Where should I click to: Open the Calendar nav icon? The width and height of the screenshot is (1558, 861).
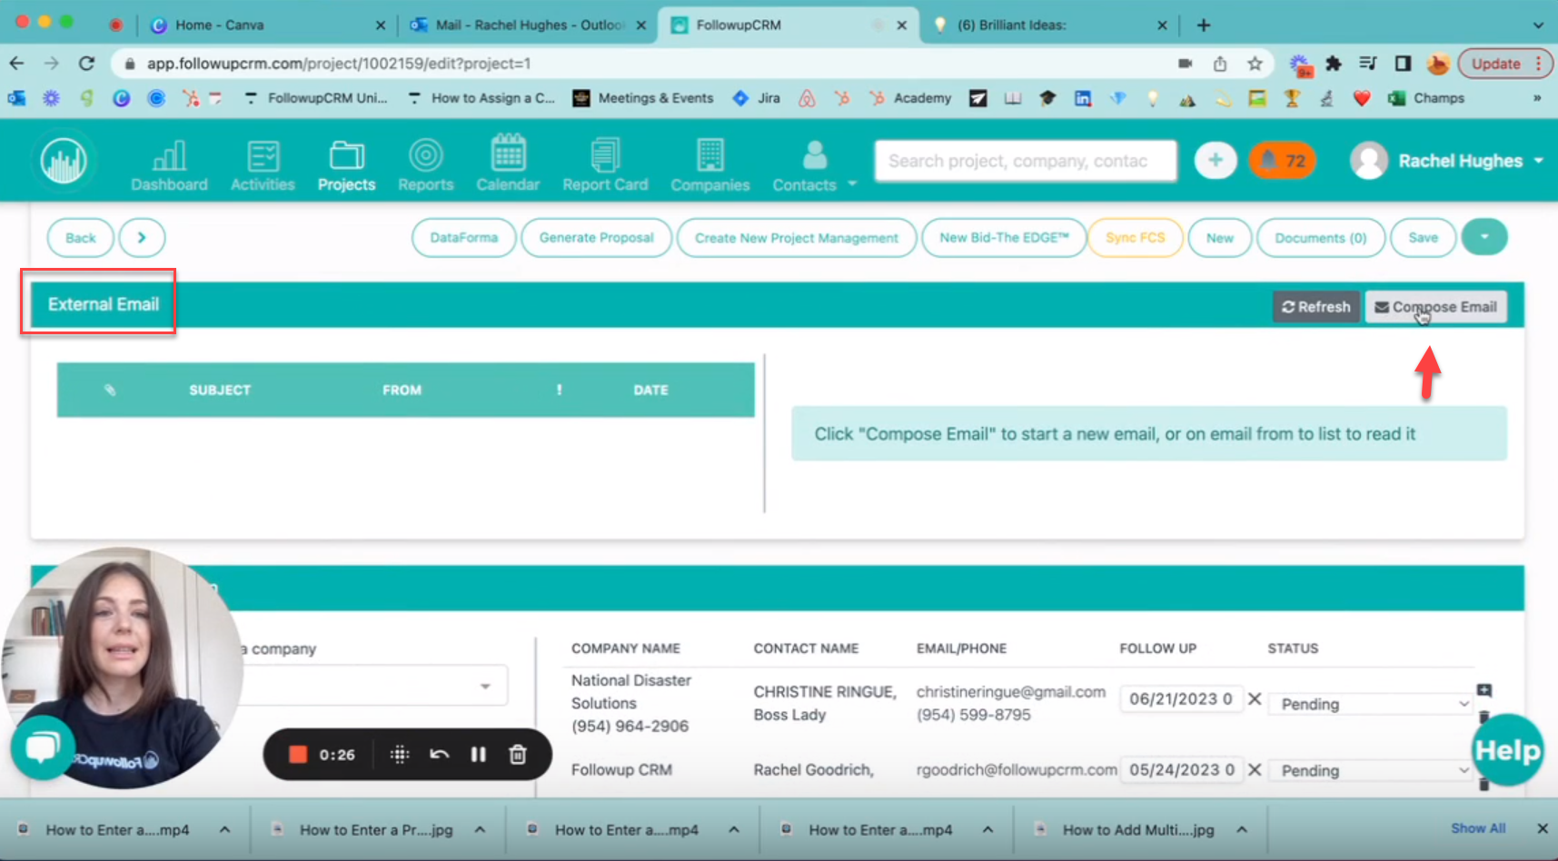click(x=508, y=164)
